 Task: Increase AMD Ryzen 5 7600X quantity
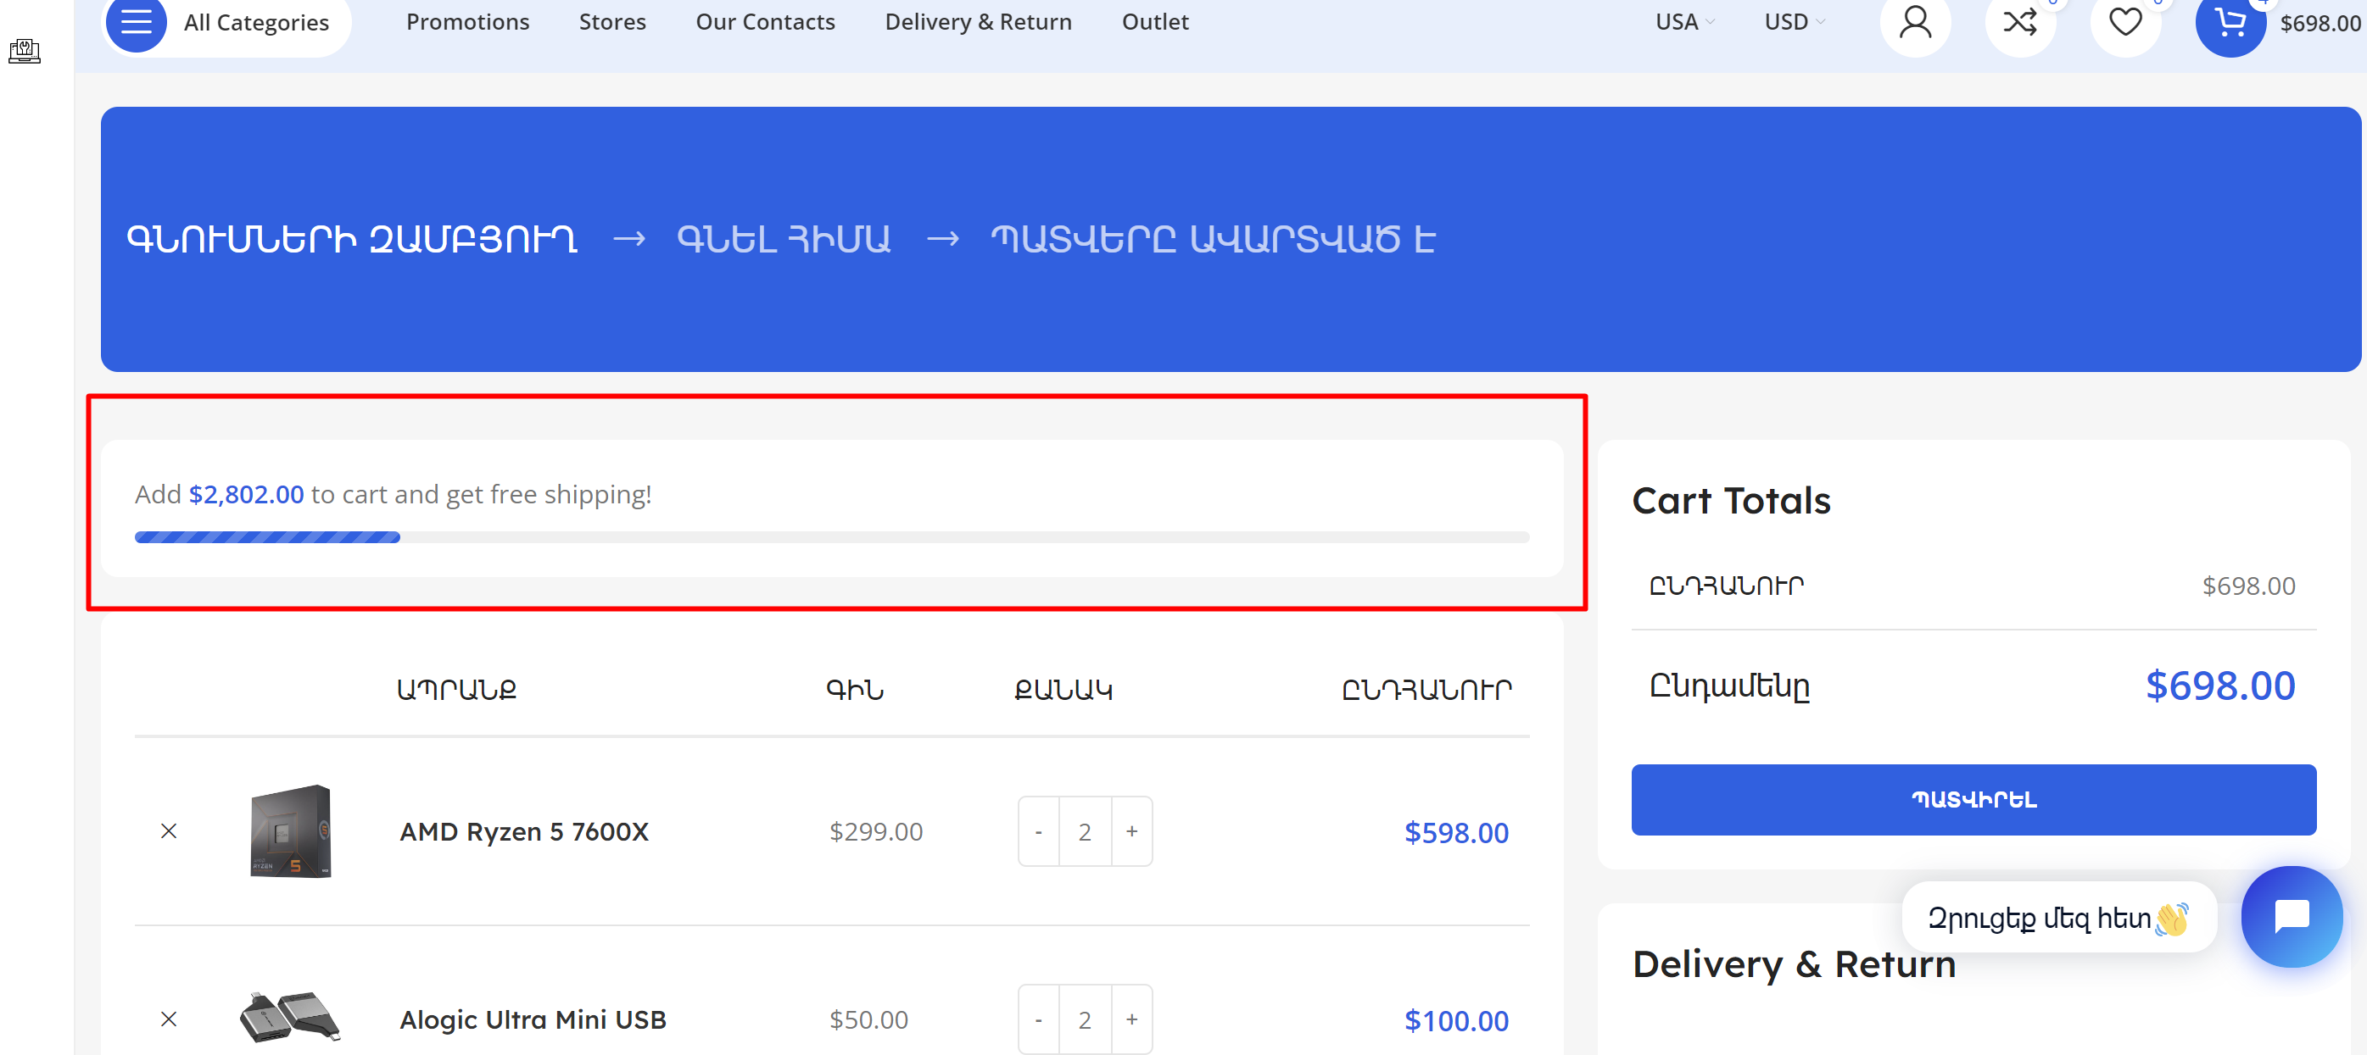coord(1132,832)
